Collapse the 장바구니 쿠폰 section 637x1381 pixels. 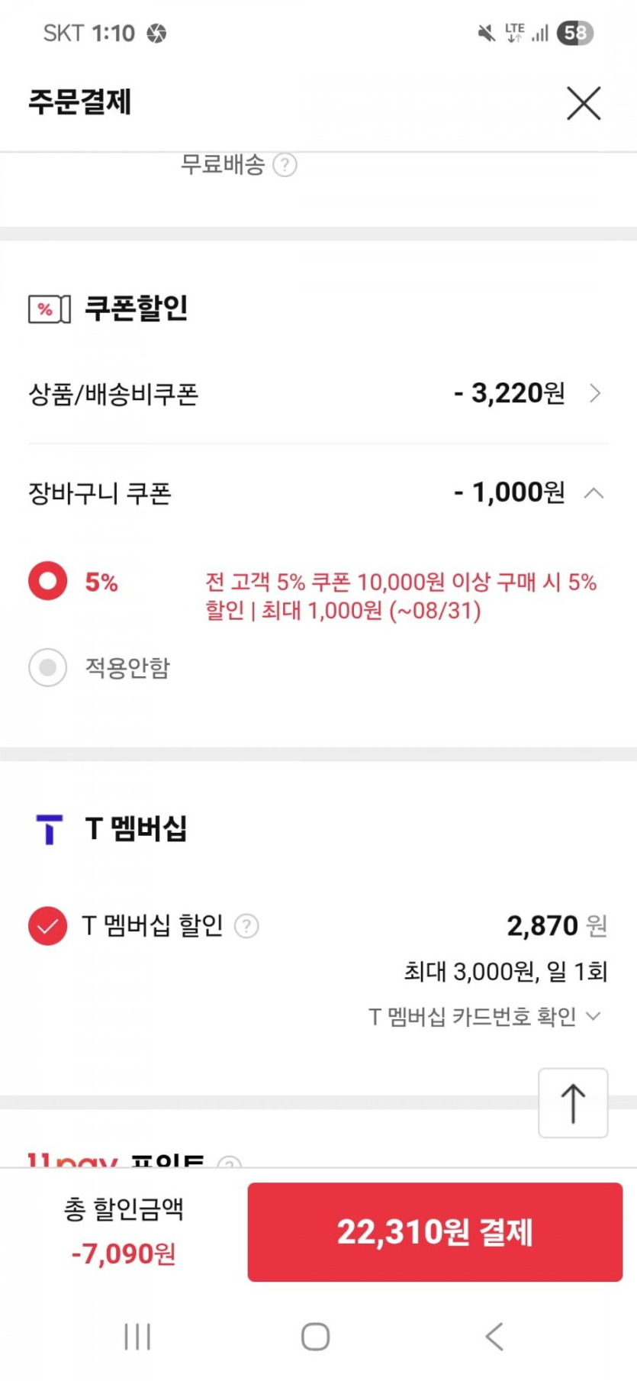point(594,493)
